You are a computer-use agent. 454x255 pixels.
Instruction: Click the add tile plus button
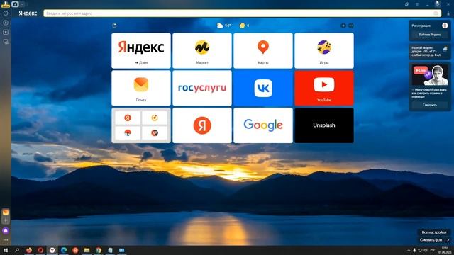(x=343, y=25)
